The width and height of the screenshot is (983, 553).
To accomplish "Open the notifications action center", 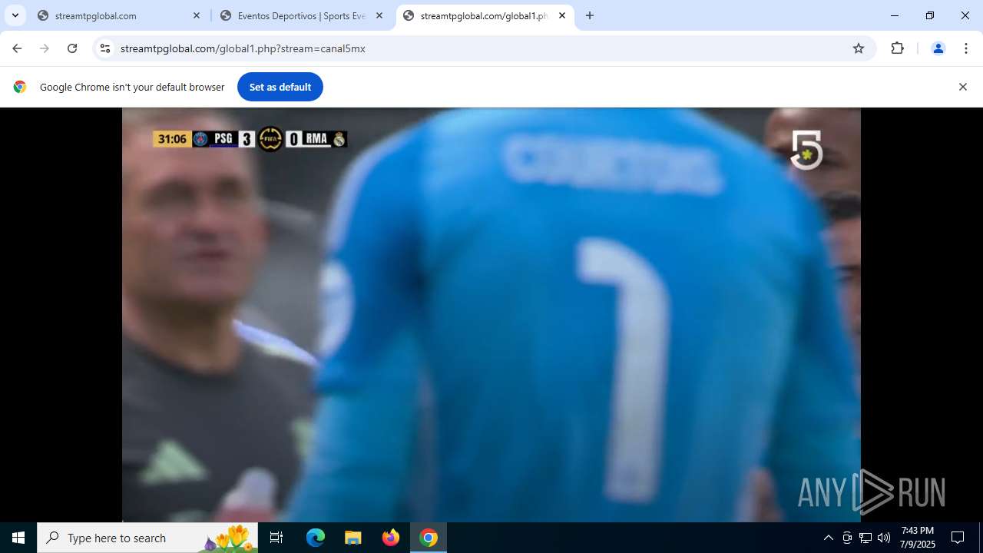I will [x=958, y=538].
